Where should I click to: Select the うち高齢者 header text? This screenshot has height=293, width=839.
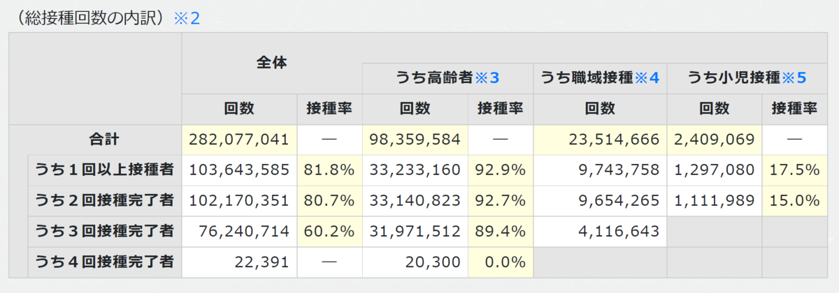(x=434, y=77)
